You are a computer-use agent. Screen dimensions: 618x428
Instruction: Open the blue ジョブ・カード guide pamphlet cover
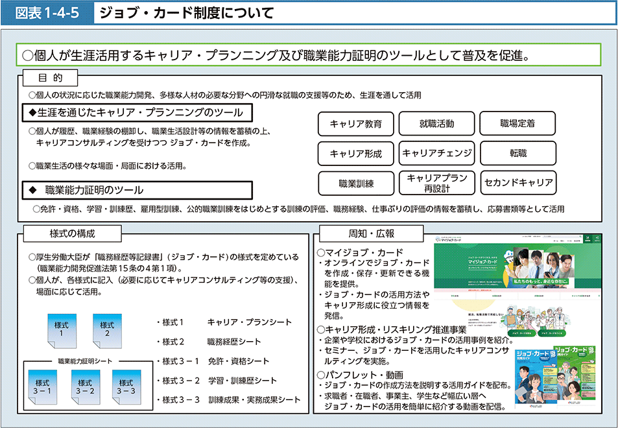(534, 379)
